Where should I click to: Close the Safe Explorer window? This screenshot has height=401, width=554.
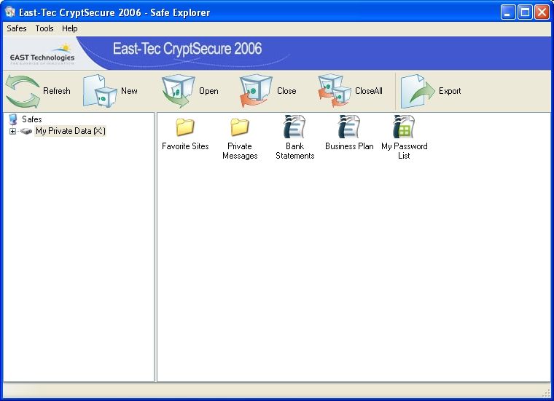tap(542, 12)
